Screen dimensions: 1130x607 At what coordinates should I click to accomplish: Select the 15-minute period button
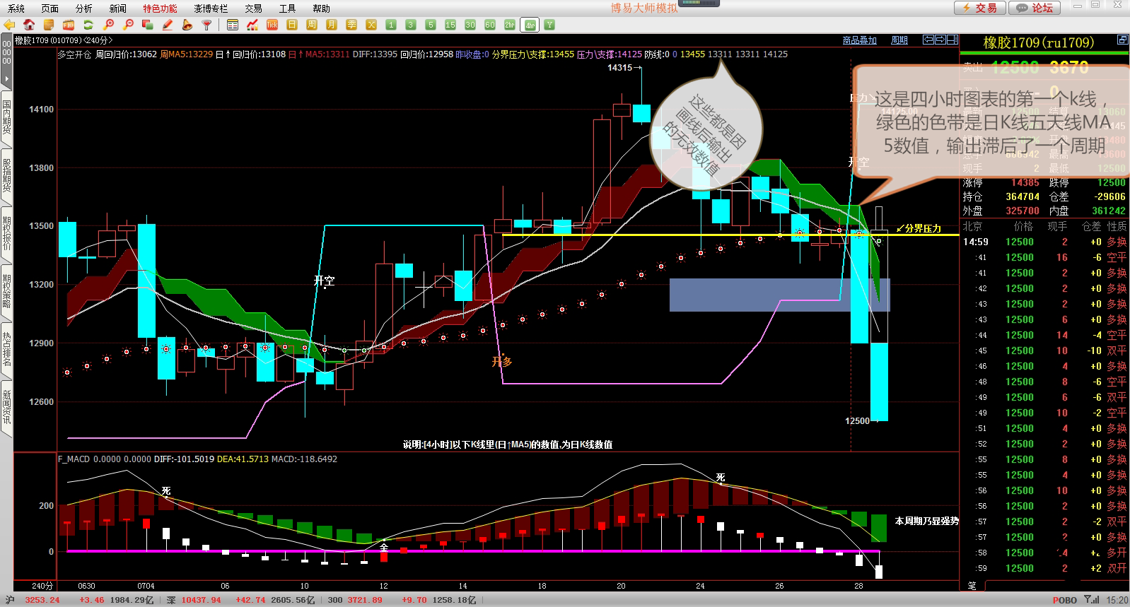coord(450,25)
